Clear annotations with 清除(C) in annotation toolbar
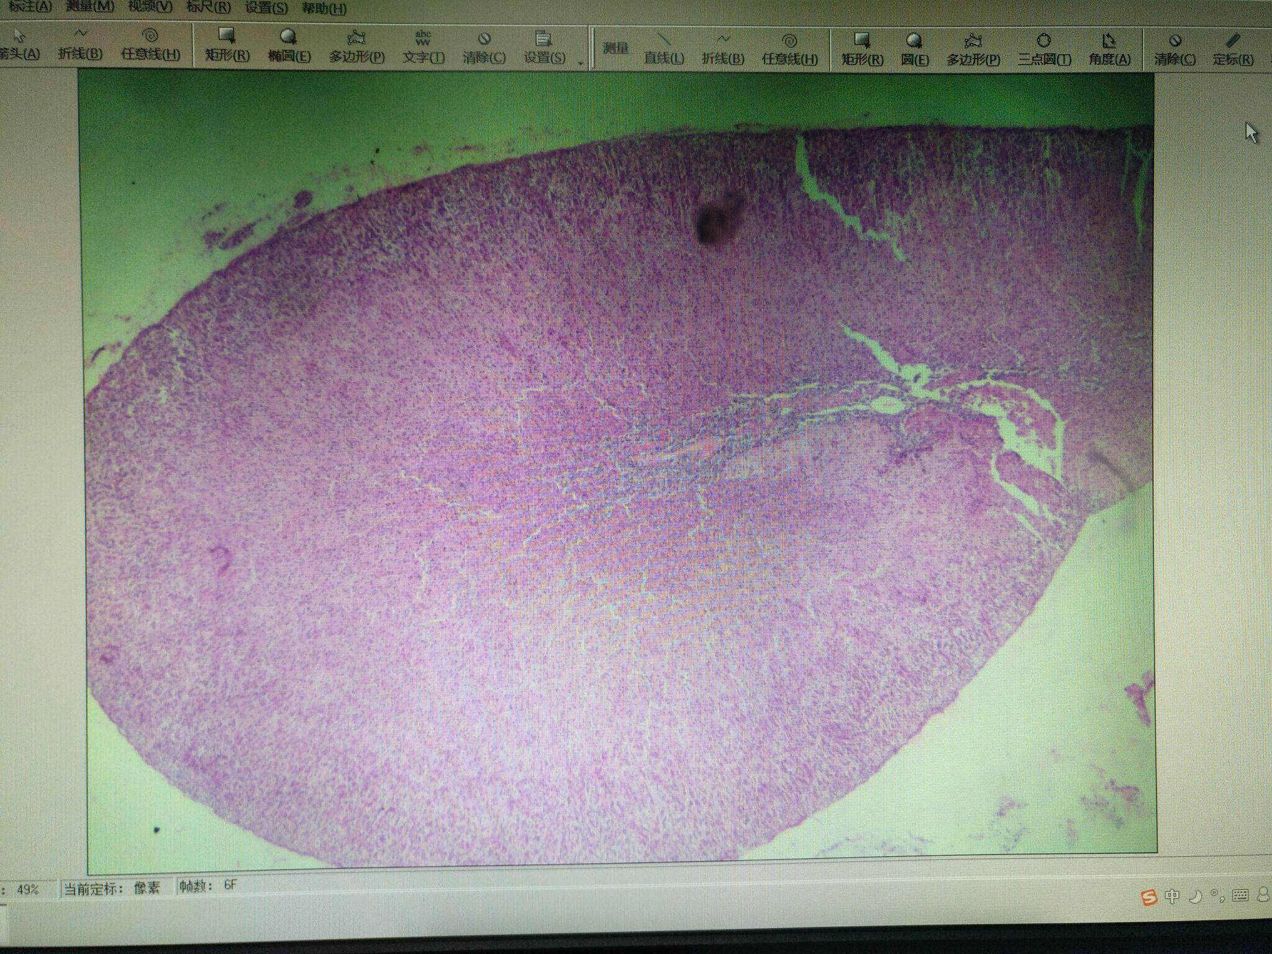The width and height of the screenshot is (1272, 954). click(x=484, y=48)
